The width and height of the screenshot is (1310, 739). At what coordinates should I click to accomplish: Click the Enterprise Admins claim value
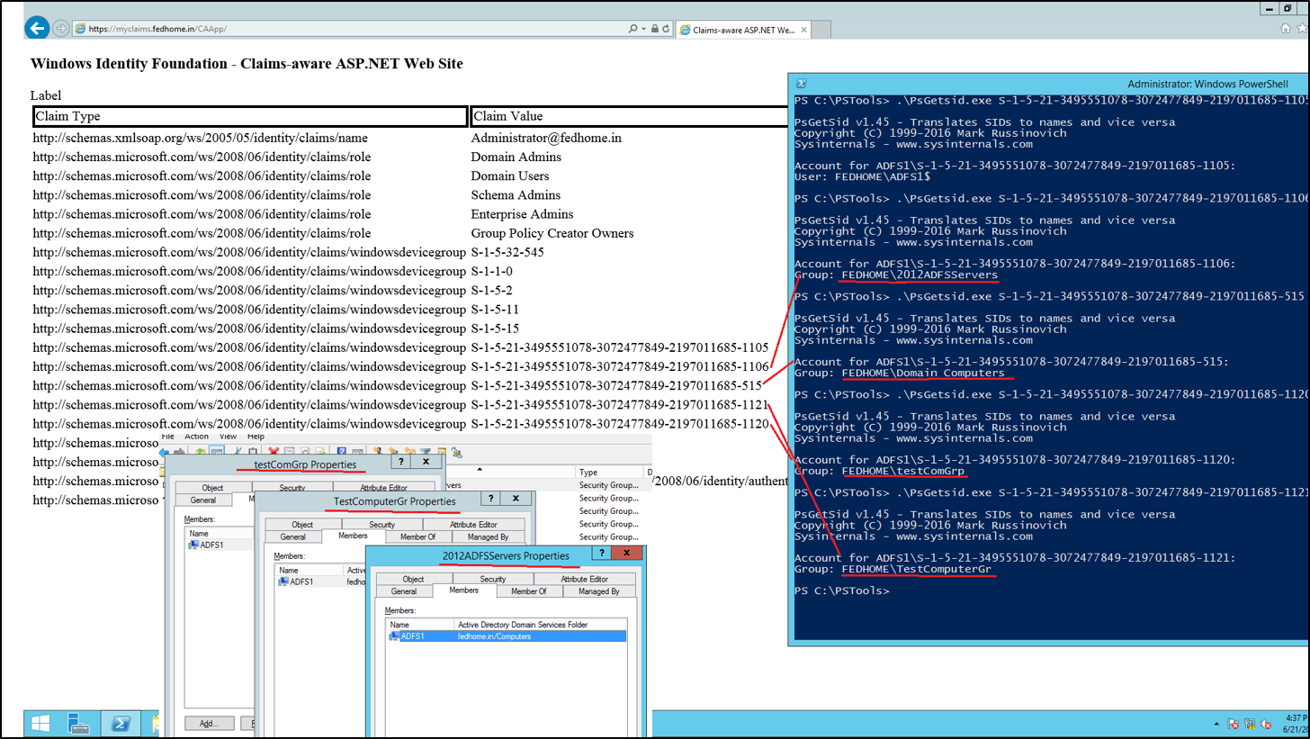(x=522, y=214)
